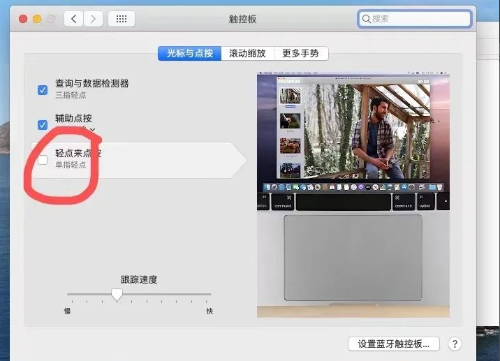Click the back navigation arrow

74,19
